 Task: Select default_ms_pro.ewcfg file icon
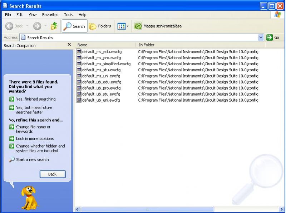(79, 57)
